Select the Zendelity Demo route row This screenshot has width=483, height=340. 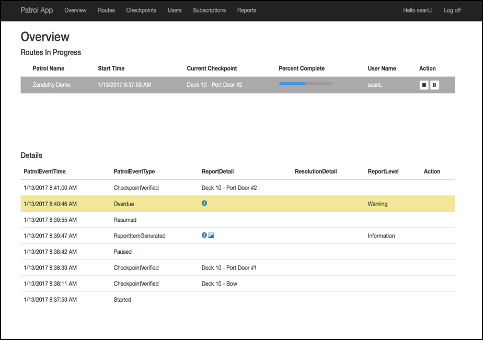tap(238, 85)
